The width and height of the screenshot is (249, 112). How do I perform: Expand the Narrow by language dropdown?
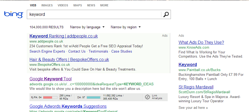click(x=87, y=27)
